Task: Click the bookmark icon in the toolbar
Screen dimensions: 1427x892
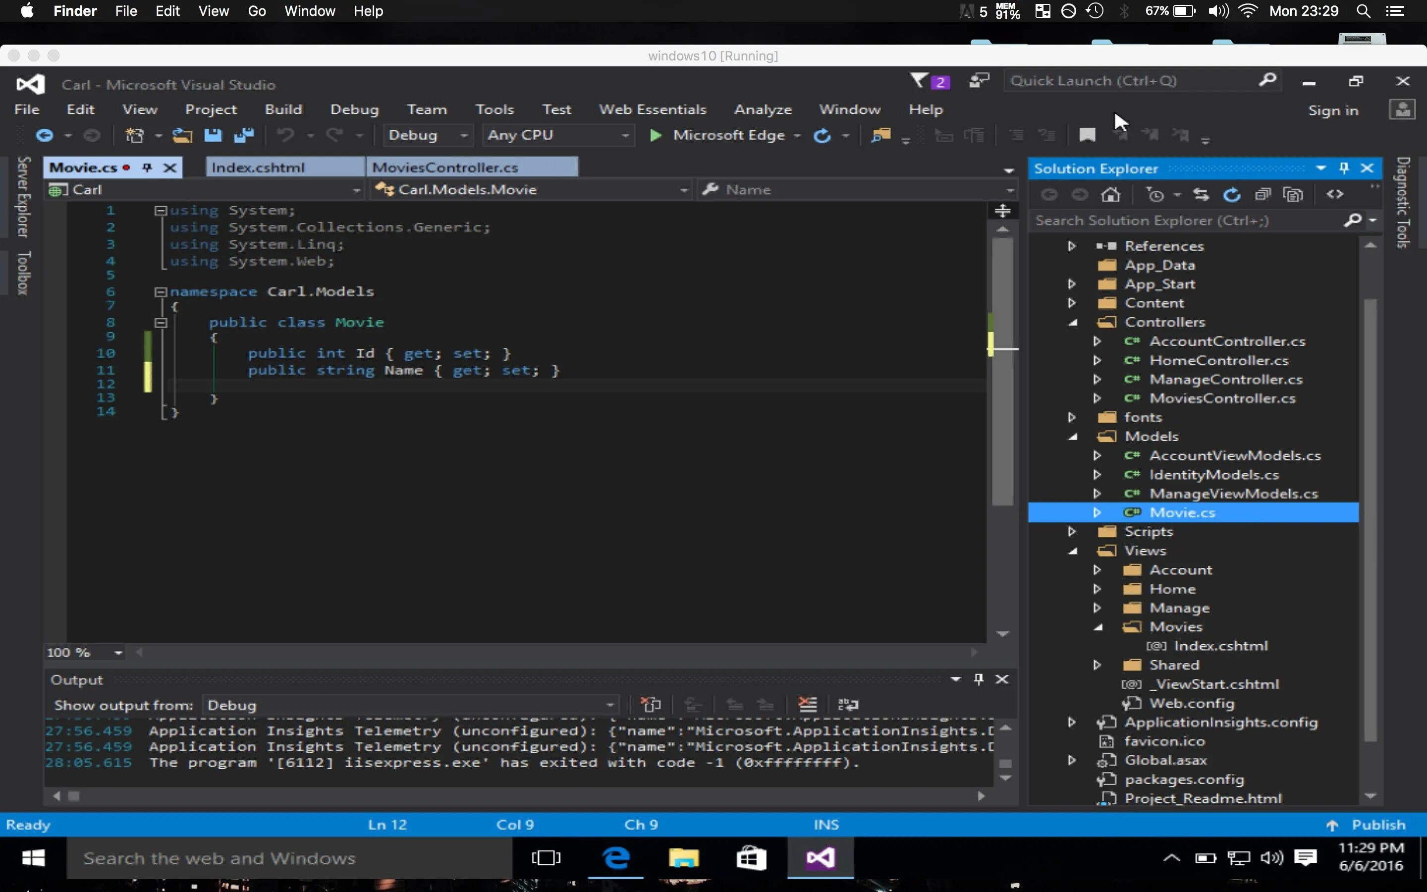Action: tap(1088, 135)
